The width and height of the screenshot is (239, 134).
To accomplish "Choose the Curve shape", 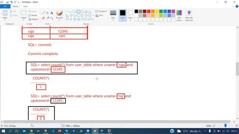I will (x=71, y=12).
